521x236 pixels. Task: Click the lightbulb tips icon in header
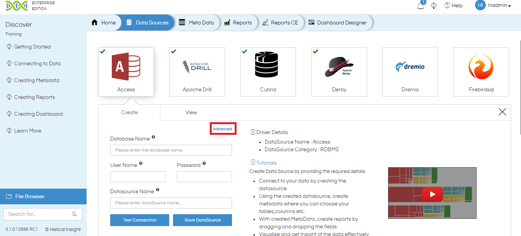point(434,6)
